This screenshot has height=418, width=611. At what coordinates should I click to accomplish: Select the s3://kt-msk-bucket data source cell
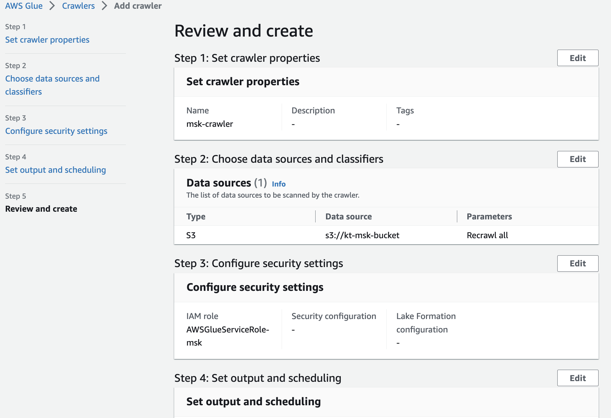(362, 235)
